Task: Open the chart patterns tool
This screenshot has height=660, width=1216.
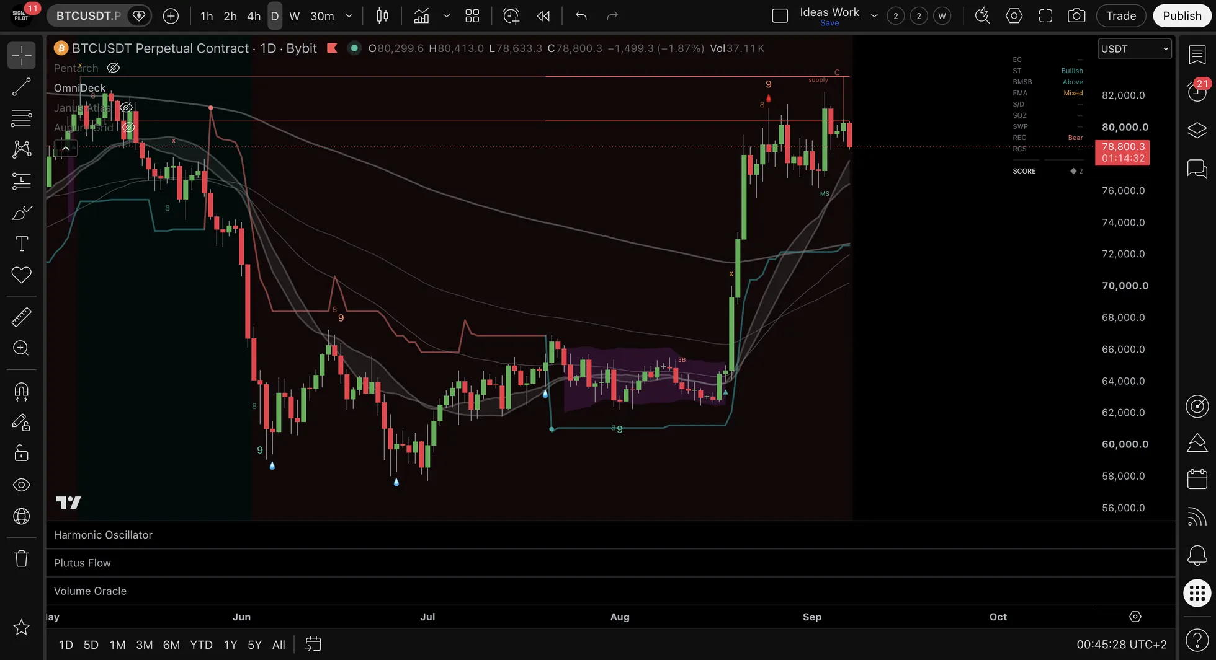Action: 22,149
